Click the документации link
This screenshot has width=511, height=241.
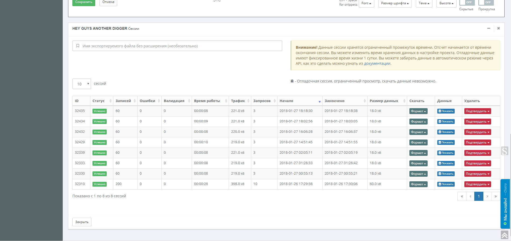coord(377,63)
